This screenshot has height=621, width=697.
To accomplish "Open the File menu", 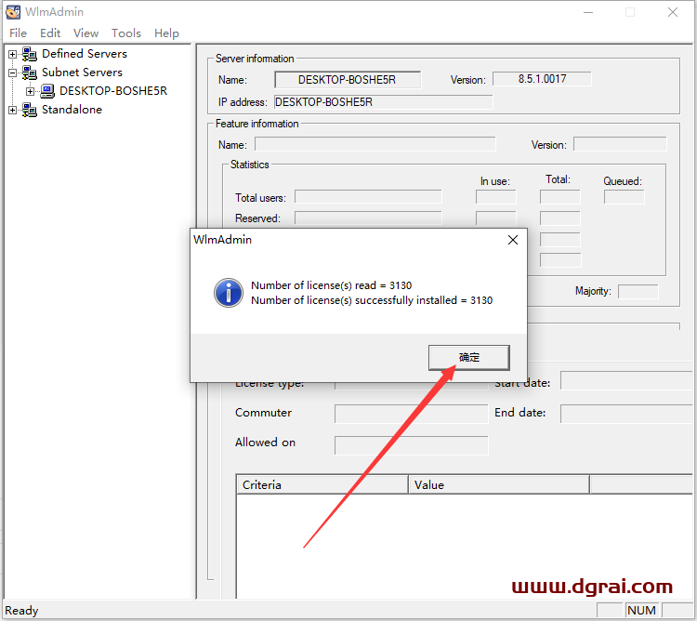I will coord(19,33).
